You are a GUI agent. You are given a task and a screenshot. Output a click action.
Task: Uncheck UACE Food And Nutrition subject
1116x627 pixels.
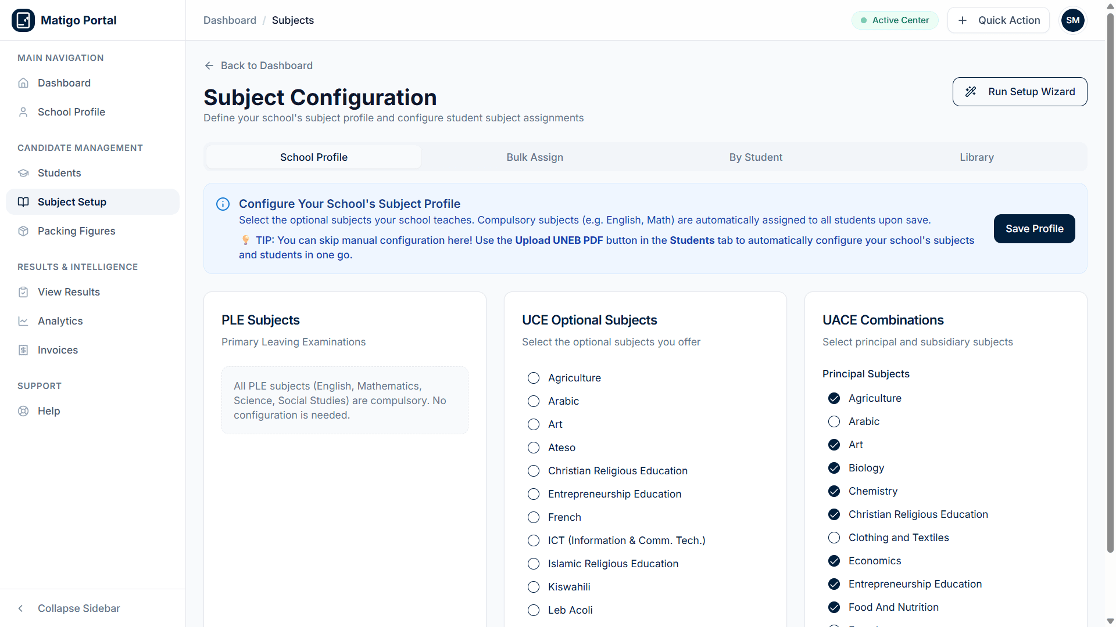[x=834, y=607]
